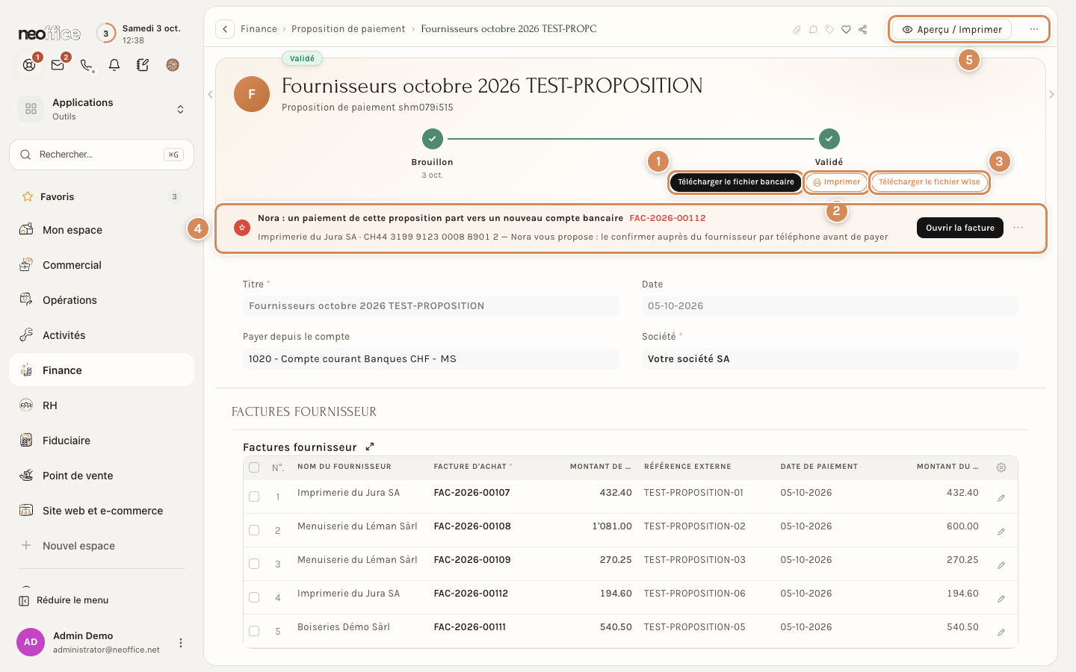Viewport: 1076px width, 672px height.
Task: Click the Société field Votre société SA
Action: coord(829,359)
